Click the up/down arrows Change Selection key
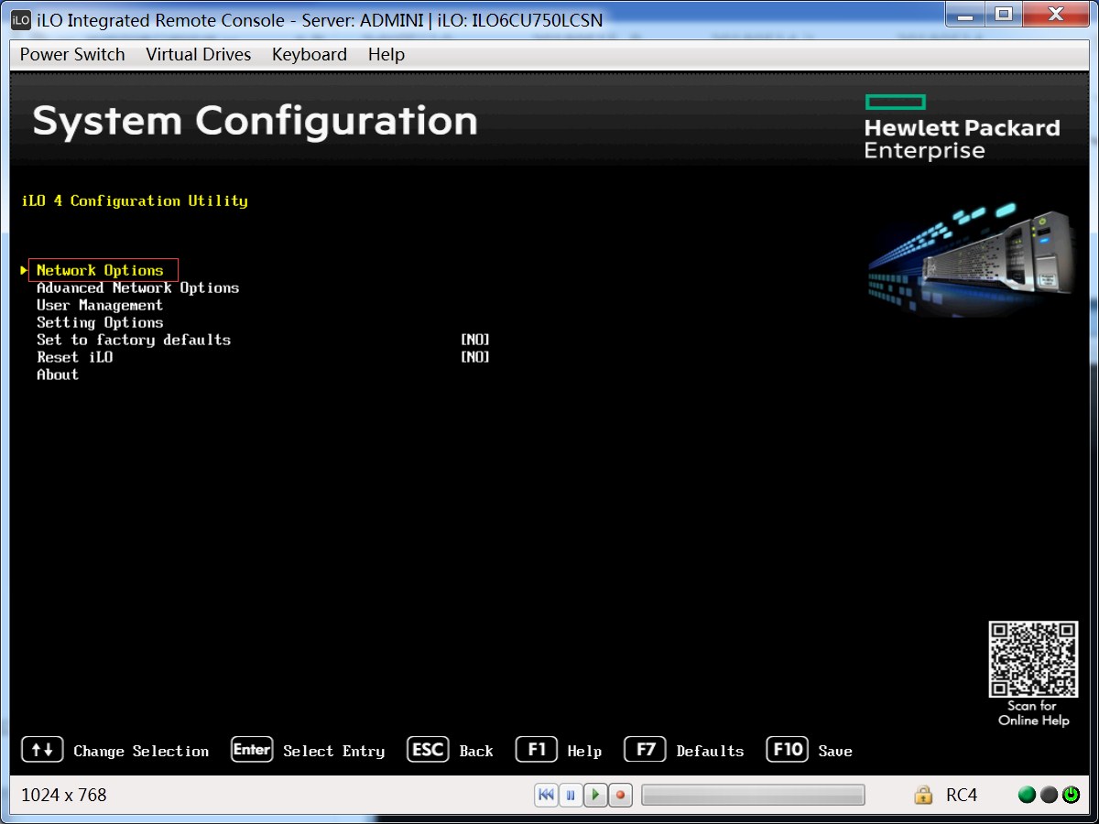1099x824 pixels. 42,750
